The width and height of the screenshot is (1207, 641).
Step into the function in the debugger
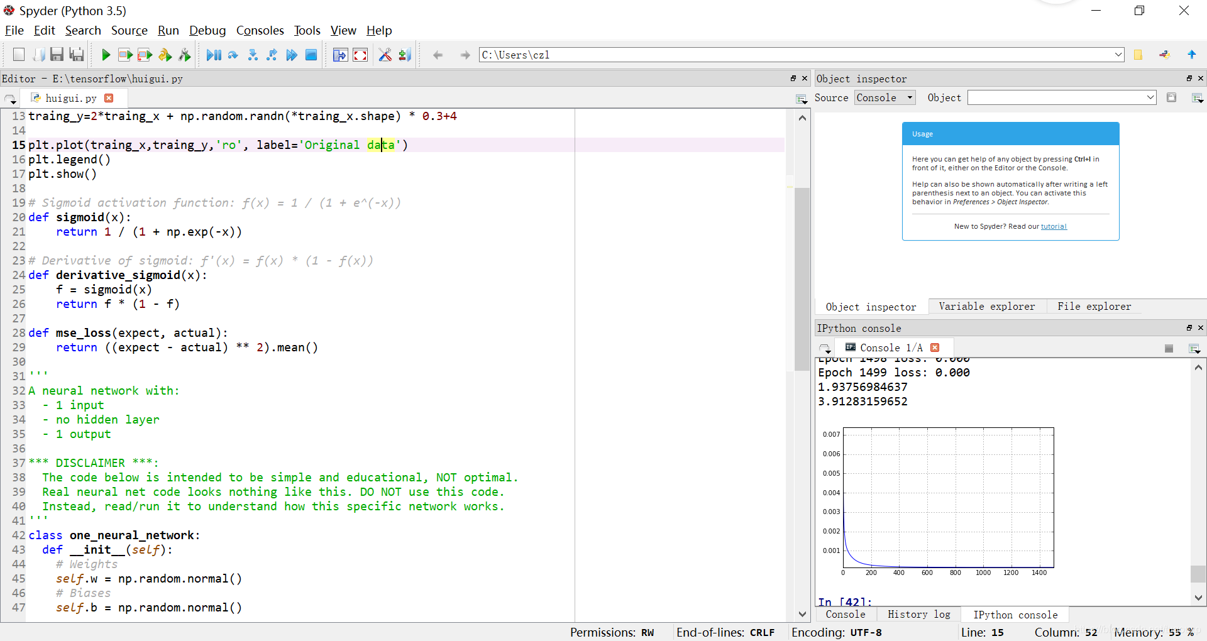point(253,55)
